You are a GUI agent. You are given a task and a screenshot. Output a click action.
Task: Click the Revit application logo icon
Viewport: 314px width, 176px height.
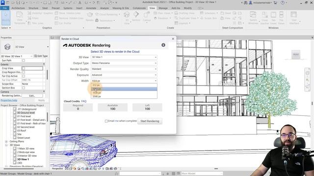click(x=2, y=2)
